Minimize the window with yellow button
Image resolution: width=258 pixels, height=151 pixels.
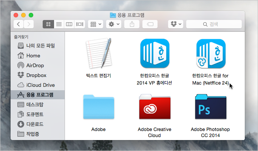pyautogui.click(x=23, y=15)
